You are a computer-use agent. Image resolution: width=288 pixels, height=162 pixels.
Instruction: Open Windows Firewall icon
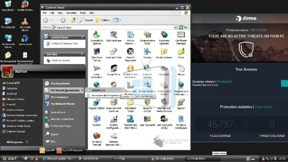(97, 139)
